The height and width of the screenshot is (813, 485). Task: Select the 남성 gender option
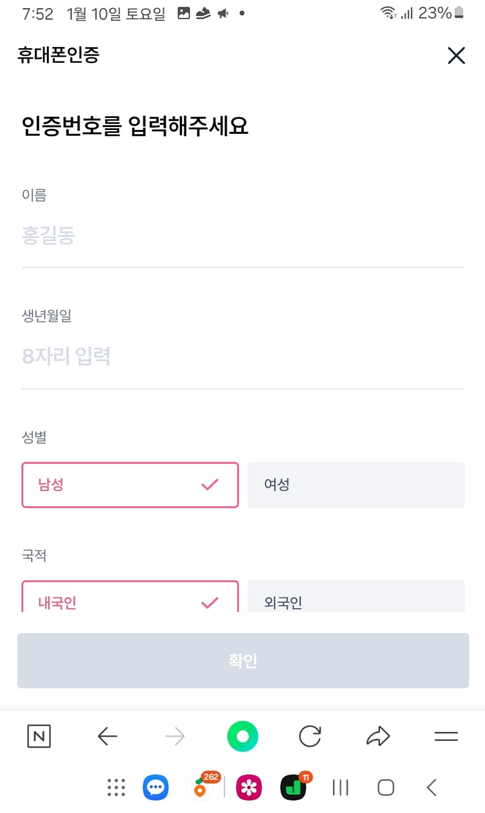tap(130, 485)
